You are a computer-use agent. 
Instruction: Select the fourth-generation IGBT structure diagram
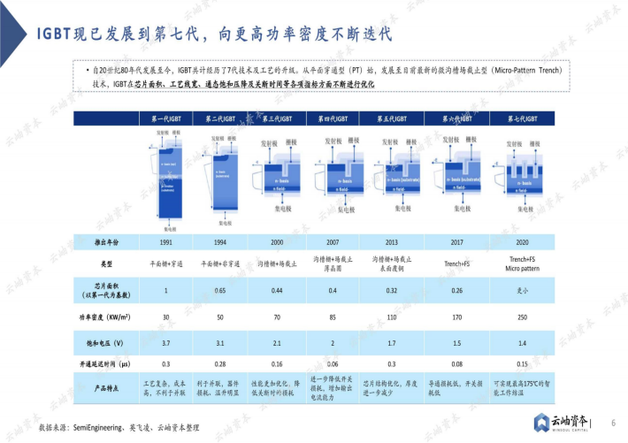pyautogui.click(x=333, y=173)
